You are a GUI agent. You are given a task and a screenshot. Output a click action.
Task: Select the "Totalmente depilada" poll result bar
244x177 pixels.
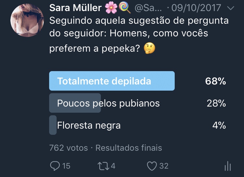coord(112,81)
